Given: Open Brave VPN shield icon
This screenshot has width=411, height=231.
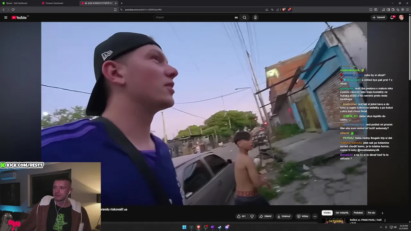Looking at the screenshot, I should click(x=403, y=10).
